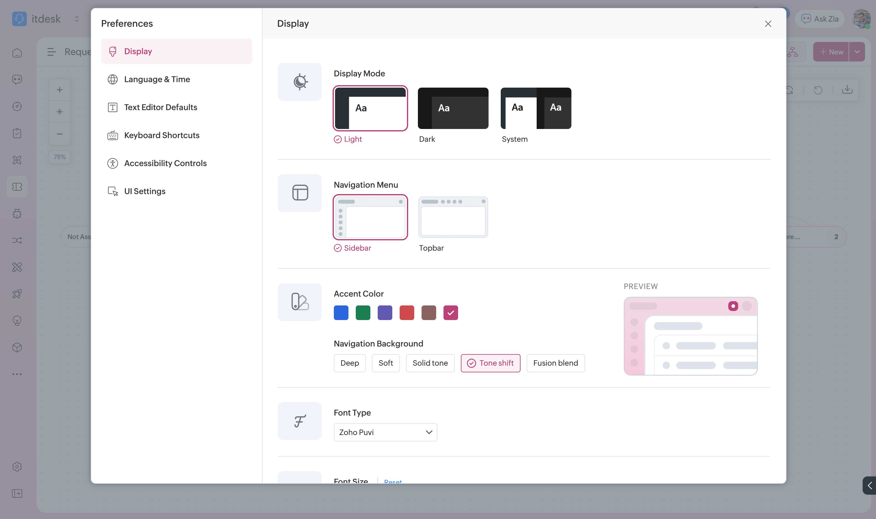Screen dimensions: 876x519
Task: Open the Display preferences tab
Action: (x=176, y=51)
